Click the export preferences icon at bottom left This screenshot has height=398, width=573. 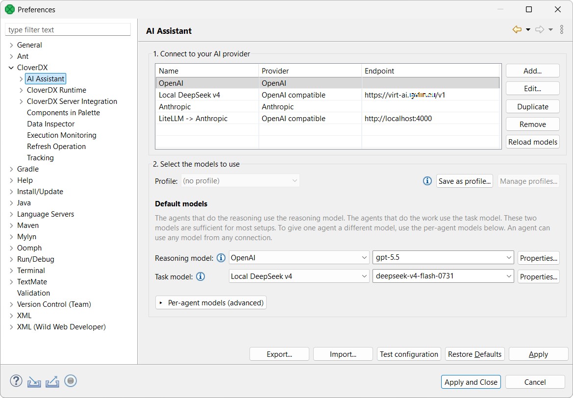pyautogui.click(x=52, y=381)
